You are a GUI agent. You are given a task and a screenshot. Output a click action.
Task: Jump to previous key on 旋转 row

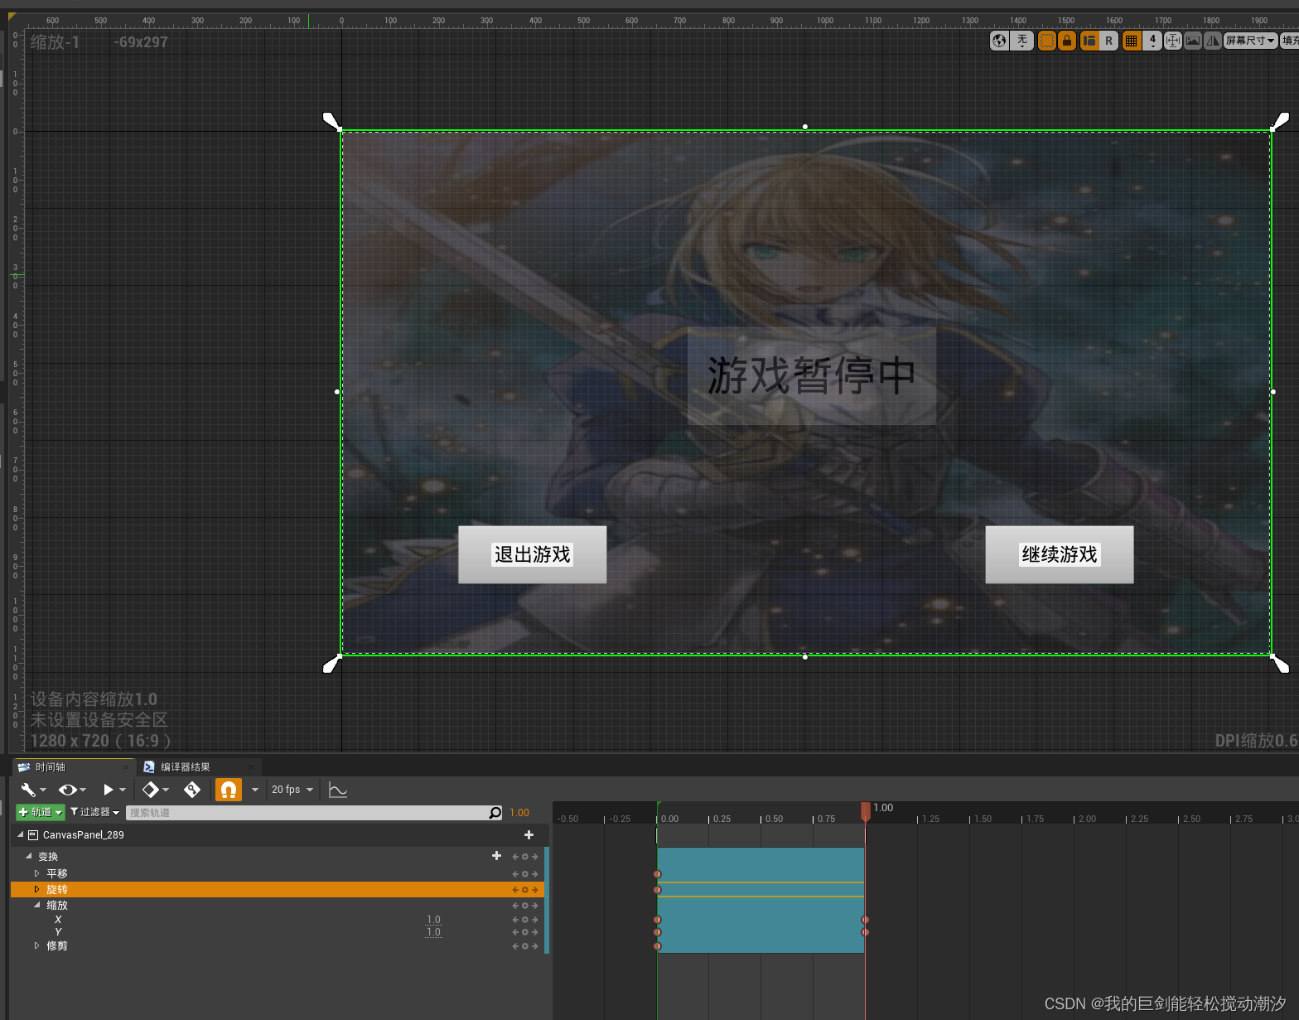515,890
